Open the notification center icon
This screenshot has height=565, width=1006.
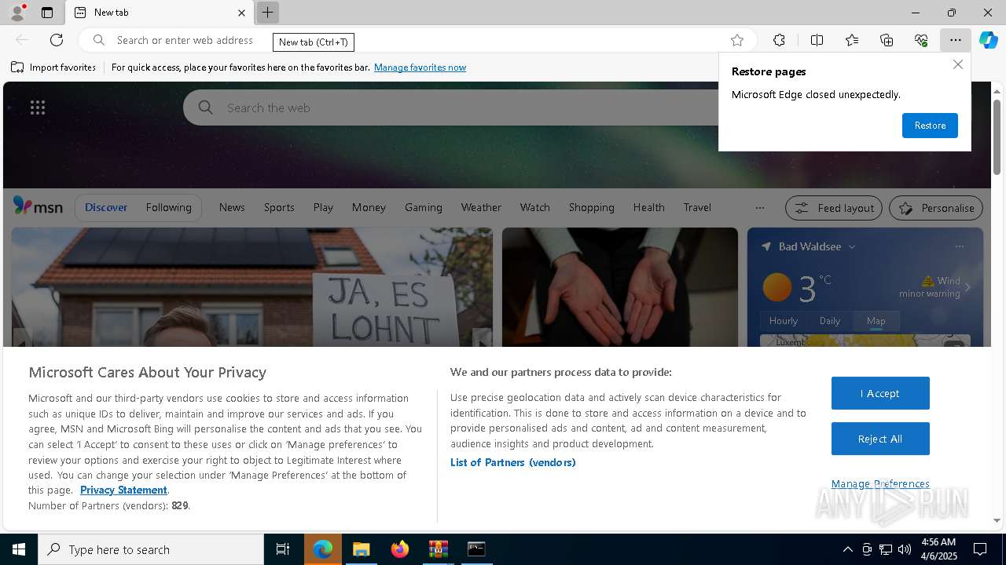pyautogui.click(x=980, y=549)
